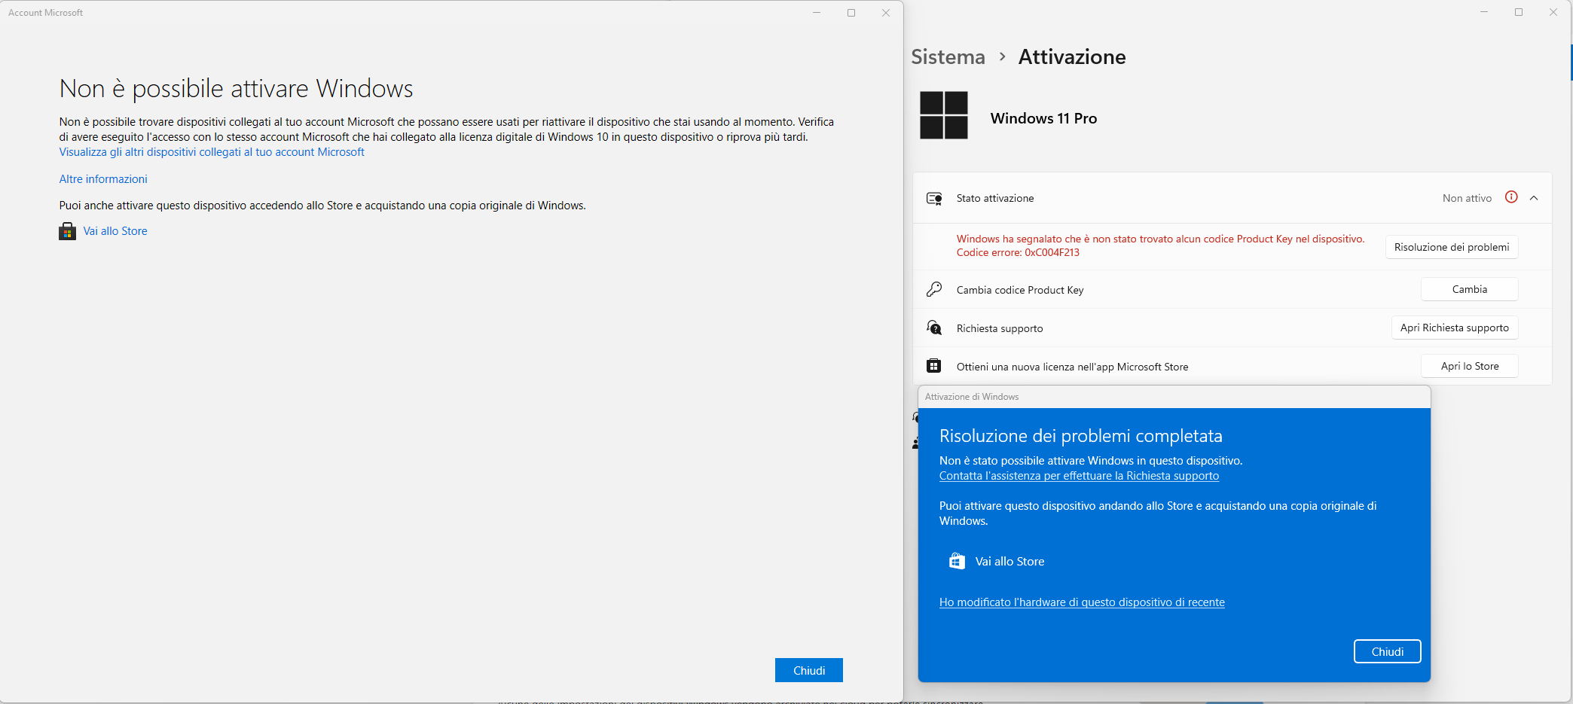Click Apri Richiesta supporto button
1573x704 pixels.
tap(1455, 328)
